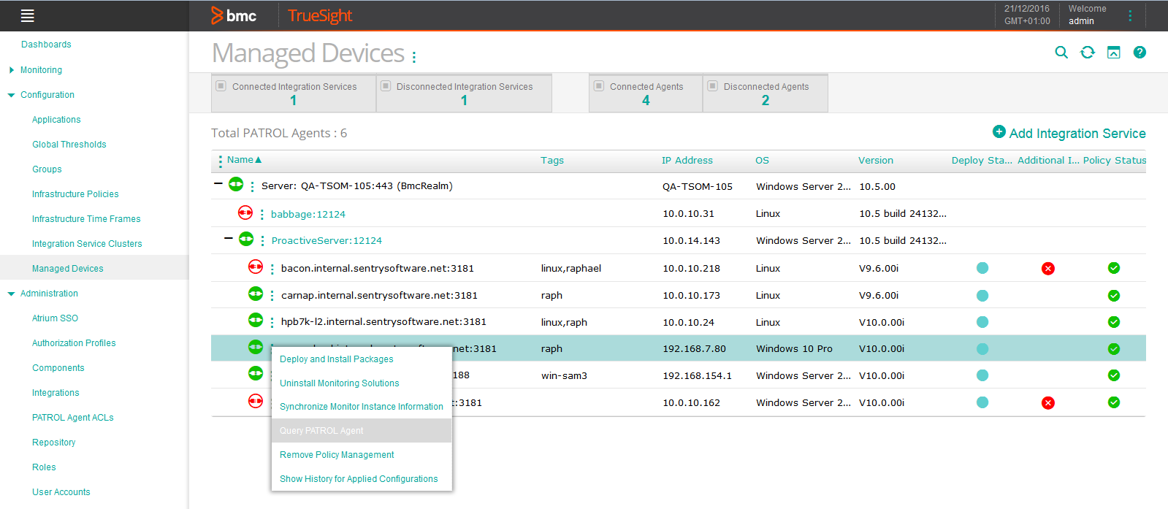Viewport: 1168px width, 509px height.
Task: Select Show History for Applied Configurations
Action: click(x=359, y=479)
